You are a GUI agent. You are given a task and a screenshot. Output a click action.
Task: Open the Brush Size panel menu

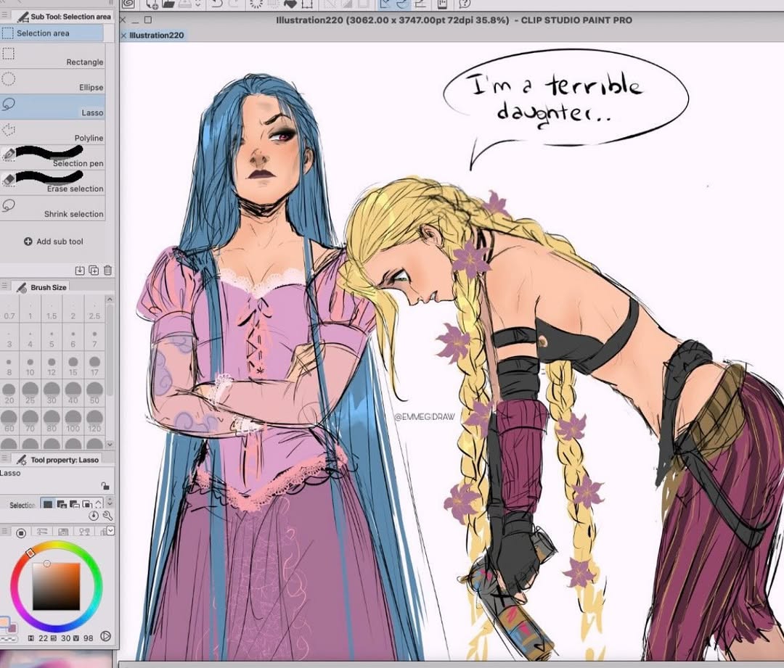5,286
